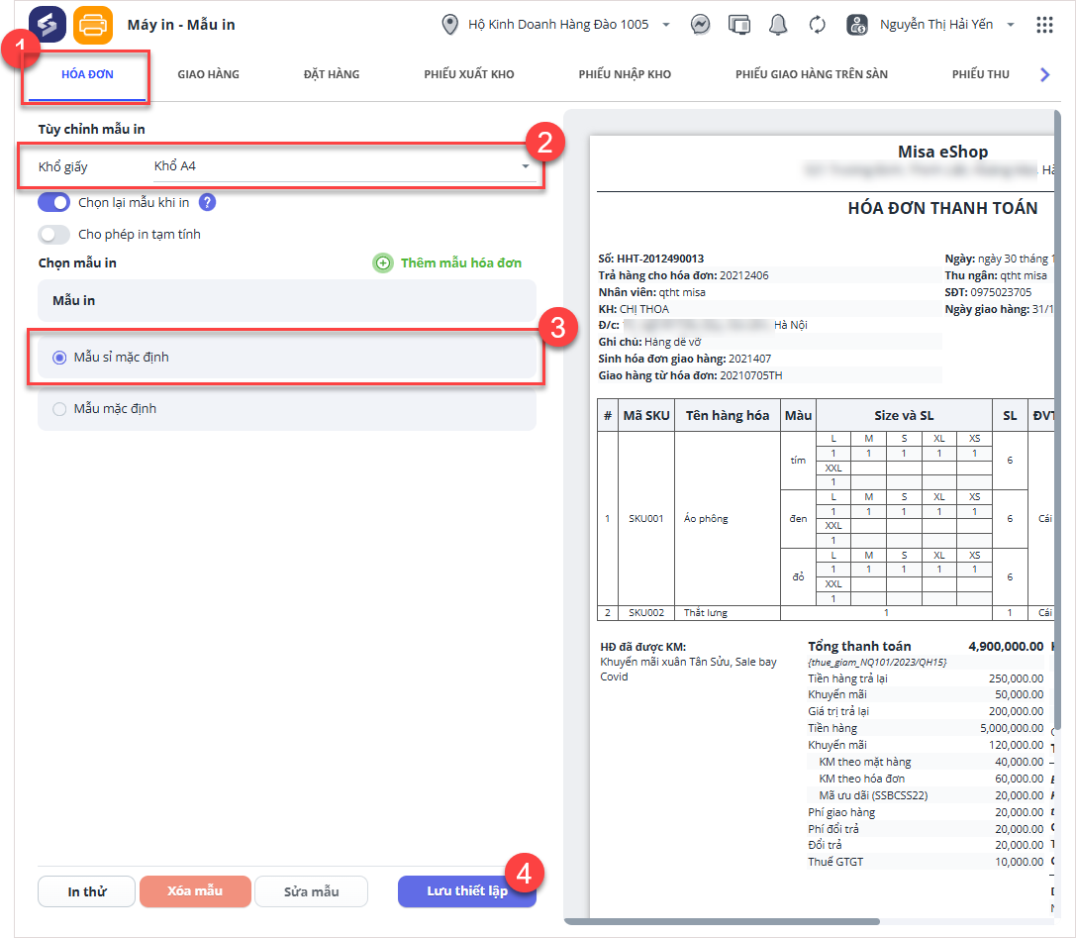Click the help question mark icon
The image size is (1076, 938).
pyautogui.click(x=207, y=202)
